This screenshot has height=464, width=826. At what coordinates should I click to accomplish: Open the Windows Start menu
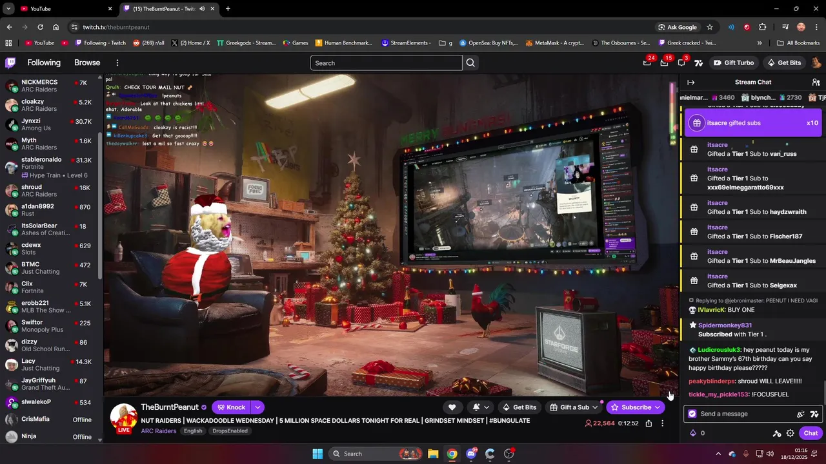coord(317,454)
